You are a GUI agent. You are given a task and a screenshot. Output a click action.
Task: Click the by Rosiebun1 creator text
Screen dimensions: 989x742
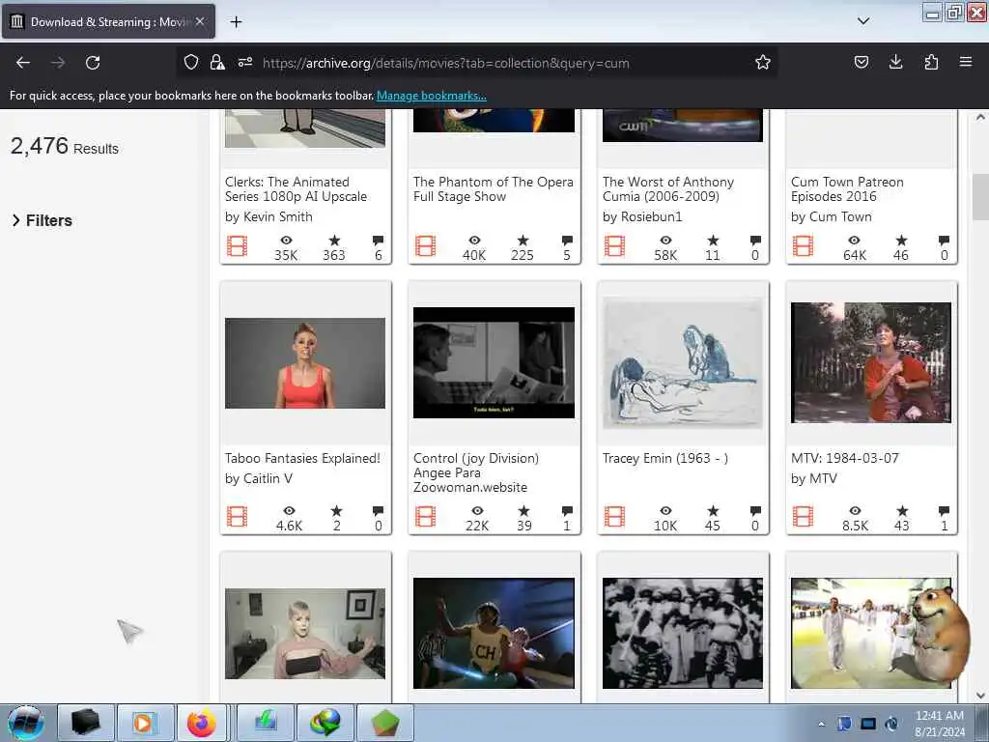coord(642,216)
